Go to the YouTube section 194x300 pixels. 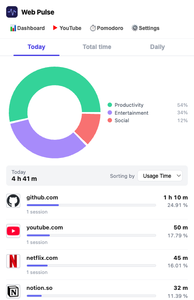pos(67,28)
